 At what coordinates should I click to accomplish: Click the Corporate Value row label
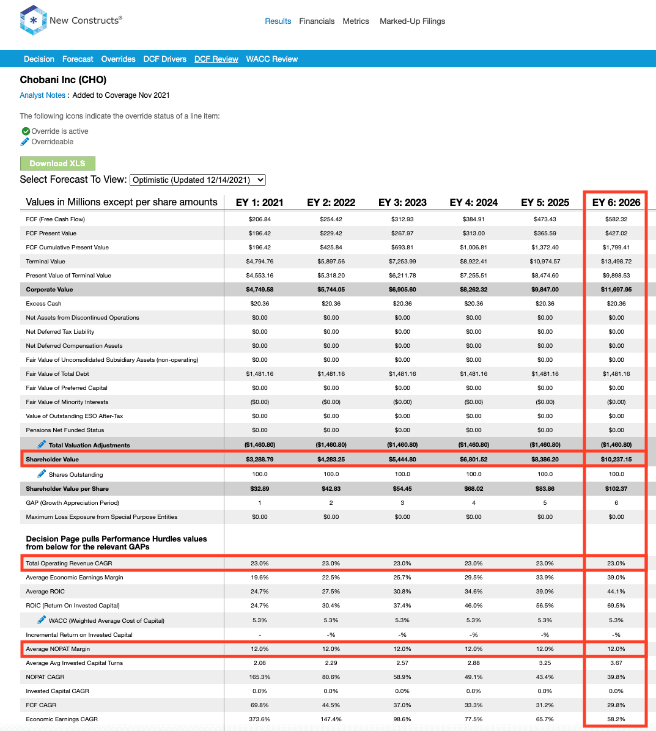(50, 290)
